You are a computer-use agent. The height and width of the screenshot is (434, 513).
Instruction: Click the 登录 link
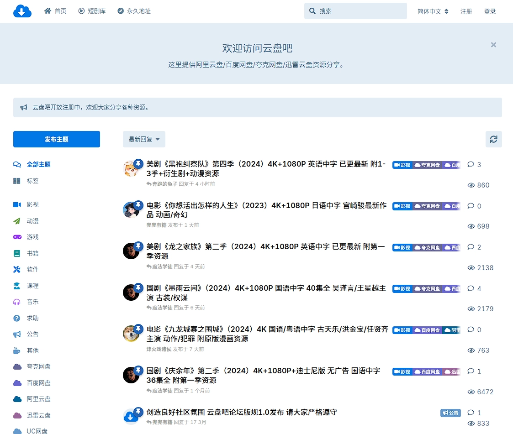click(490, 11)
